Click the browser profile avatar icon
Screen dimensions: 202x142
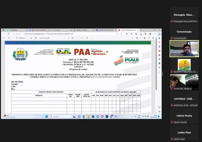click(151, 34)
